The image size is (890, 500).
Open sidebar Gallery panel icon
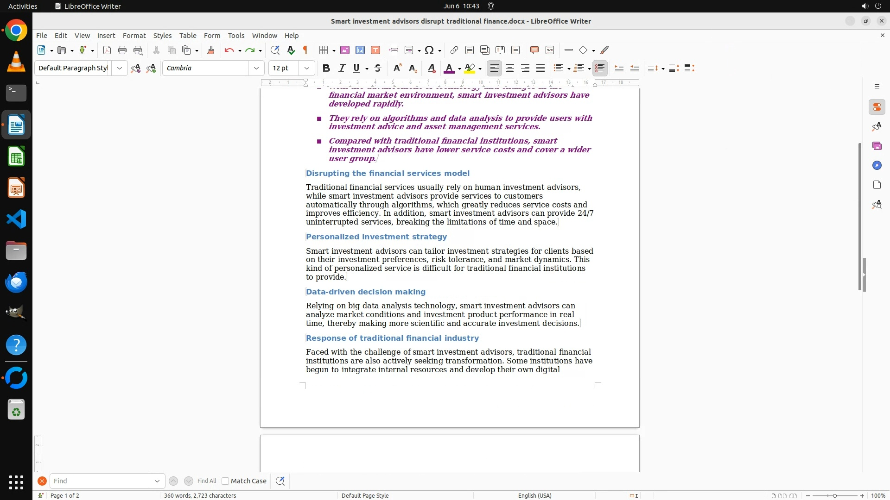pyautogui.click(x=877, y=146)
